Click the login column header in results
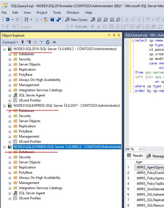Image resolution: width=164 pixels, height=208 pixels. (149, 162)
